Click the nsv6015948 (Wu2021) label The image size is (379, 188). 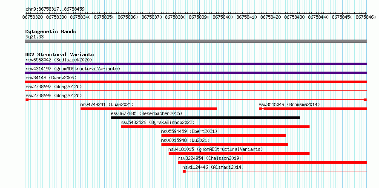tap(185, 140)
